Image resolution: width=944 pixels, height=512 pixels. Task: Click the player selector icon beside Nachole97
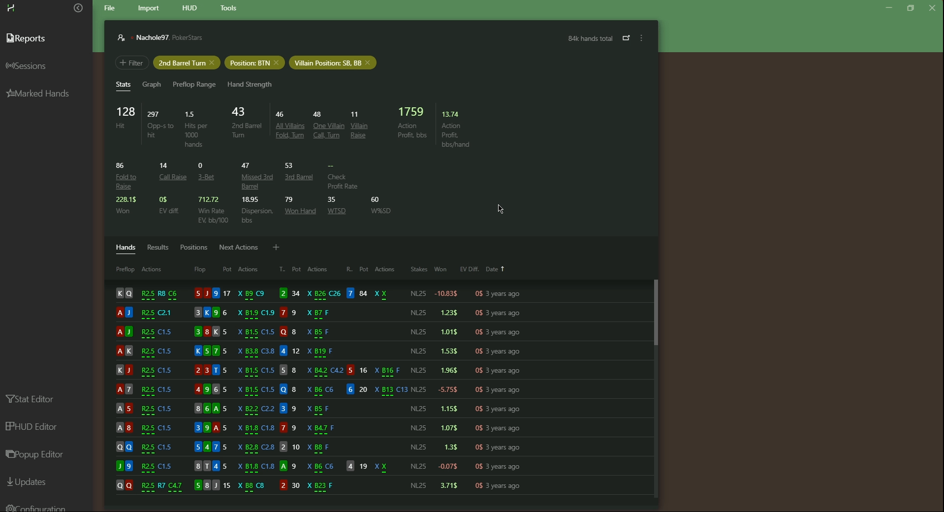pos(121,38)
